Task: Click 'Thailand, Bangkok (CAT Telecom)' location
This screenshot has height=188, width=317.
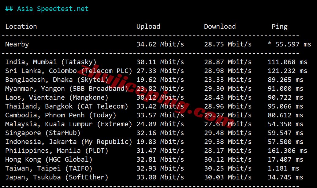Action: [x=67, y=106]
